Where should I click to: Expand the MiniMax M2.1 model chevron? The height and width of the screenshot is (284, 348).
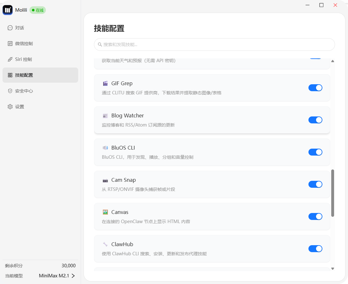73,276
